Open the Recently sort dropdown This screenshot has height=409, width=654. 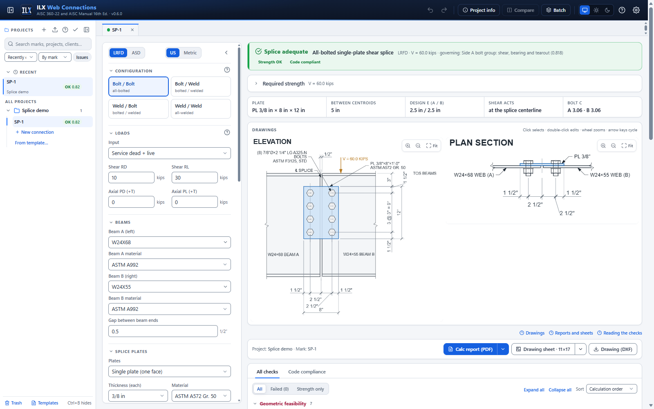[21, 57]
